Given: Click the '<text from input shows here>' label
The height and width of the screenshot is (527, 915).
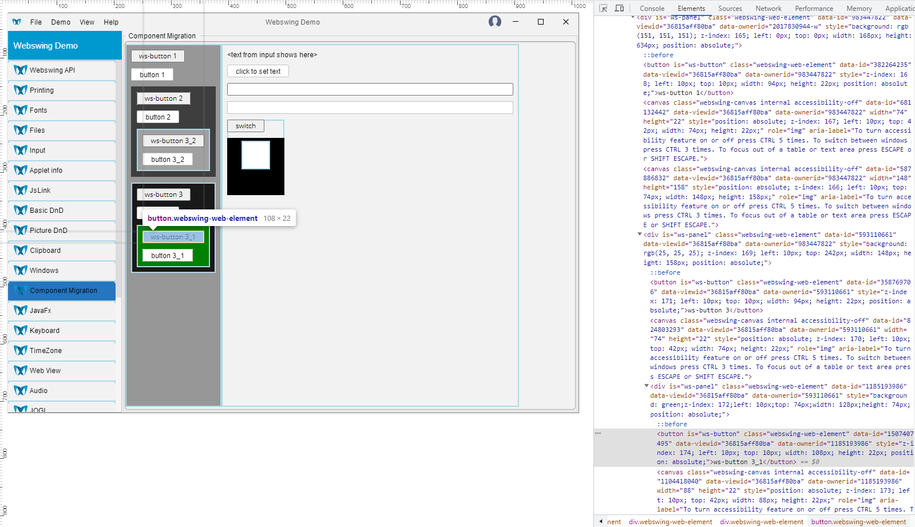Looking at the screenshot, I should pos(272,55).
